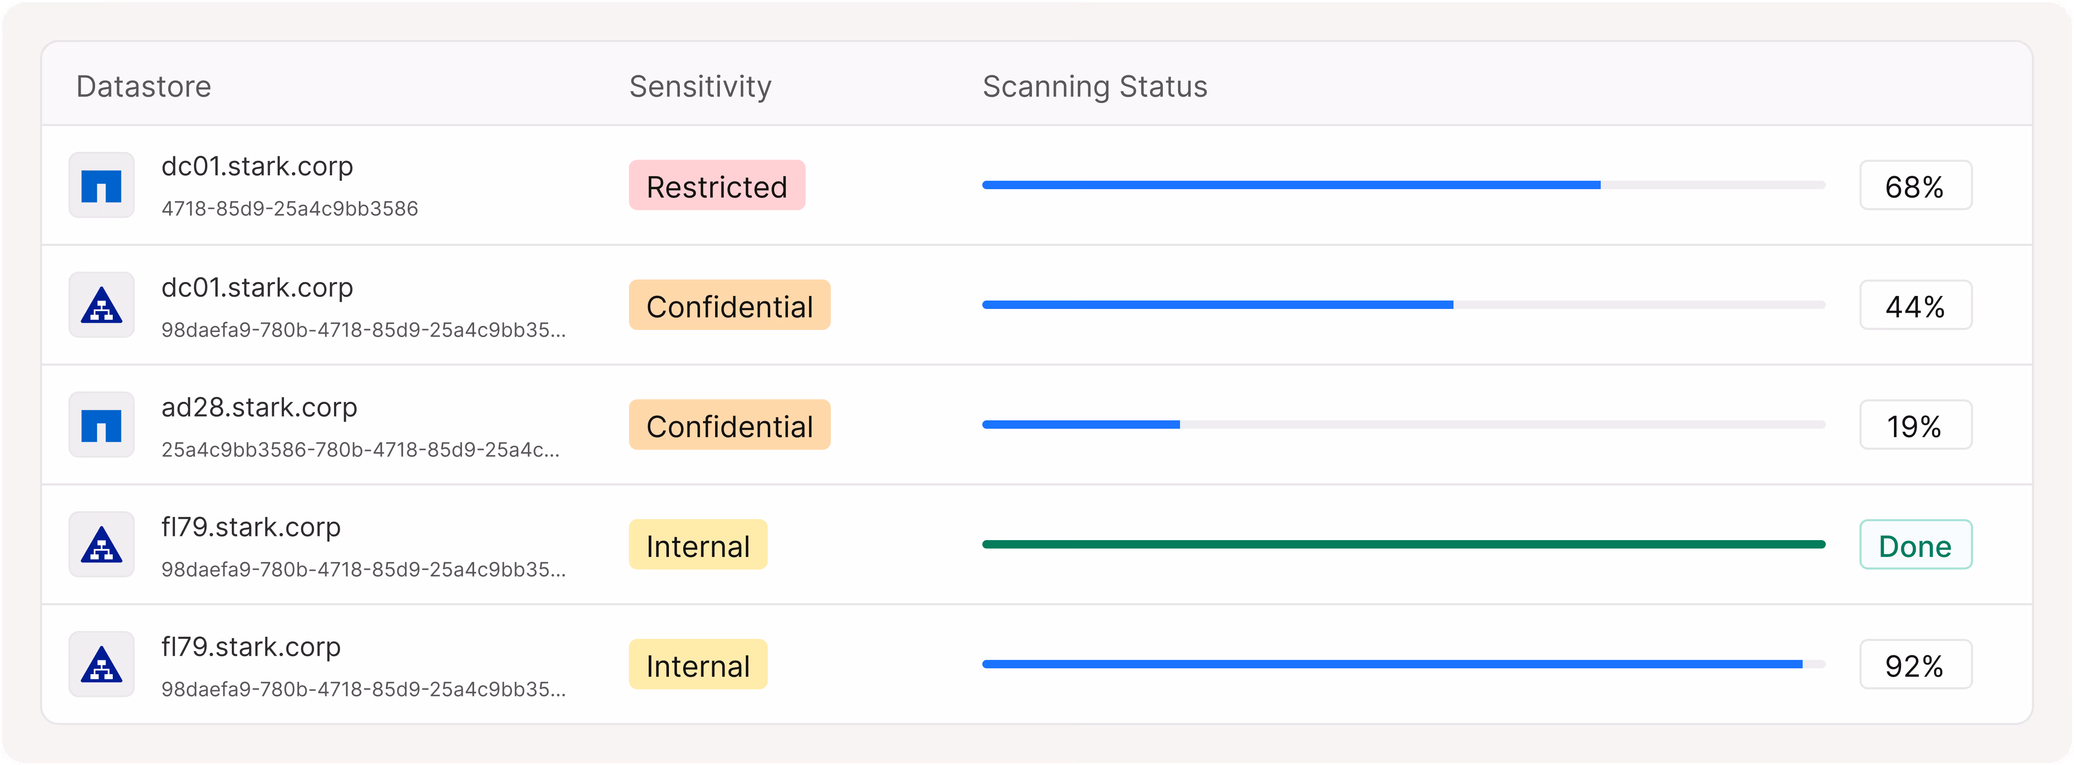Sort by the Sensitivity column header
Image resolution: width=2074 pixels, height=765 pixels.
700,86
